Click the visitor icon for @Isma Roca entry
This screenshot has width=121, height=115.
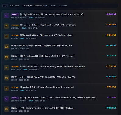pyautogui.click(x=6, y=68)
